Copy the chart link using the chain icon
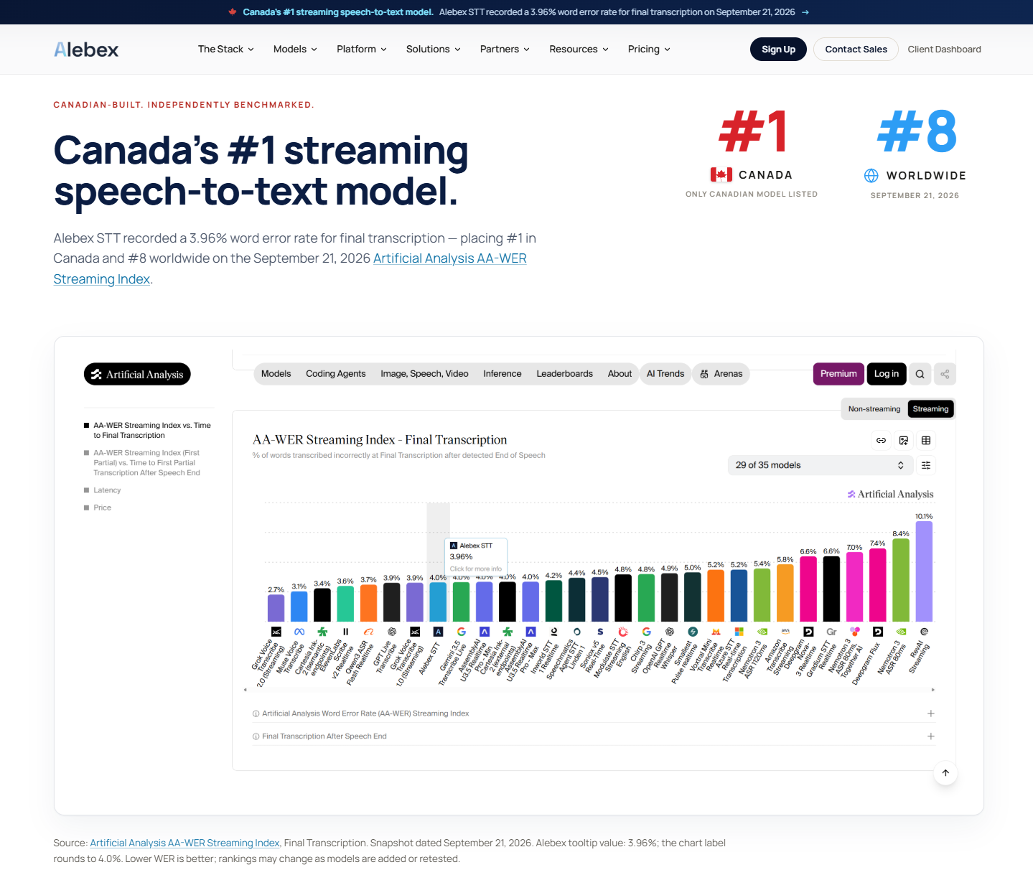Image resolution: width=1033 pixels, height=875 pixels. click(x=881, y=440)
